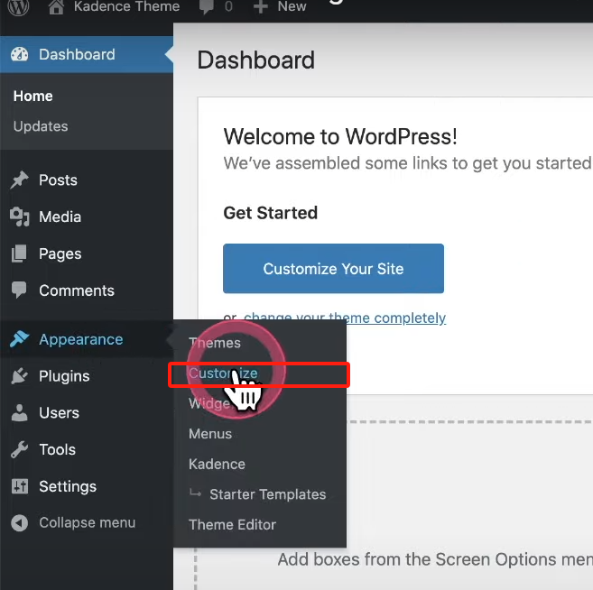Click the plus icon next to New
This screenshot has height=590, width=593.
[x=261, y=7]
